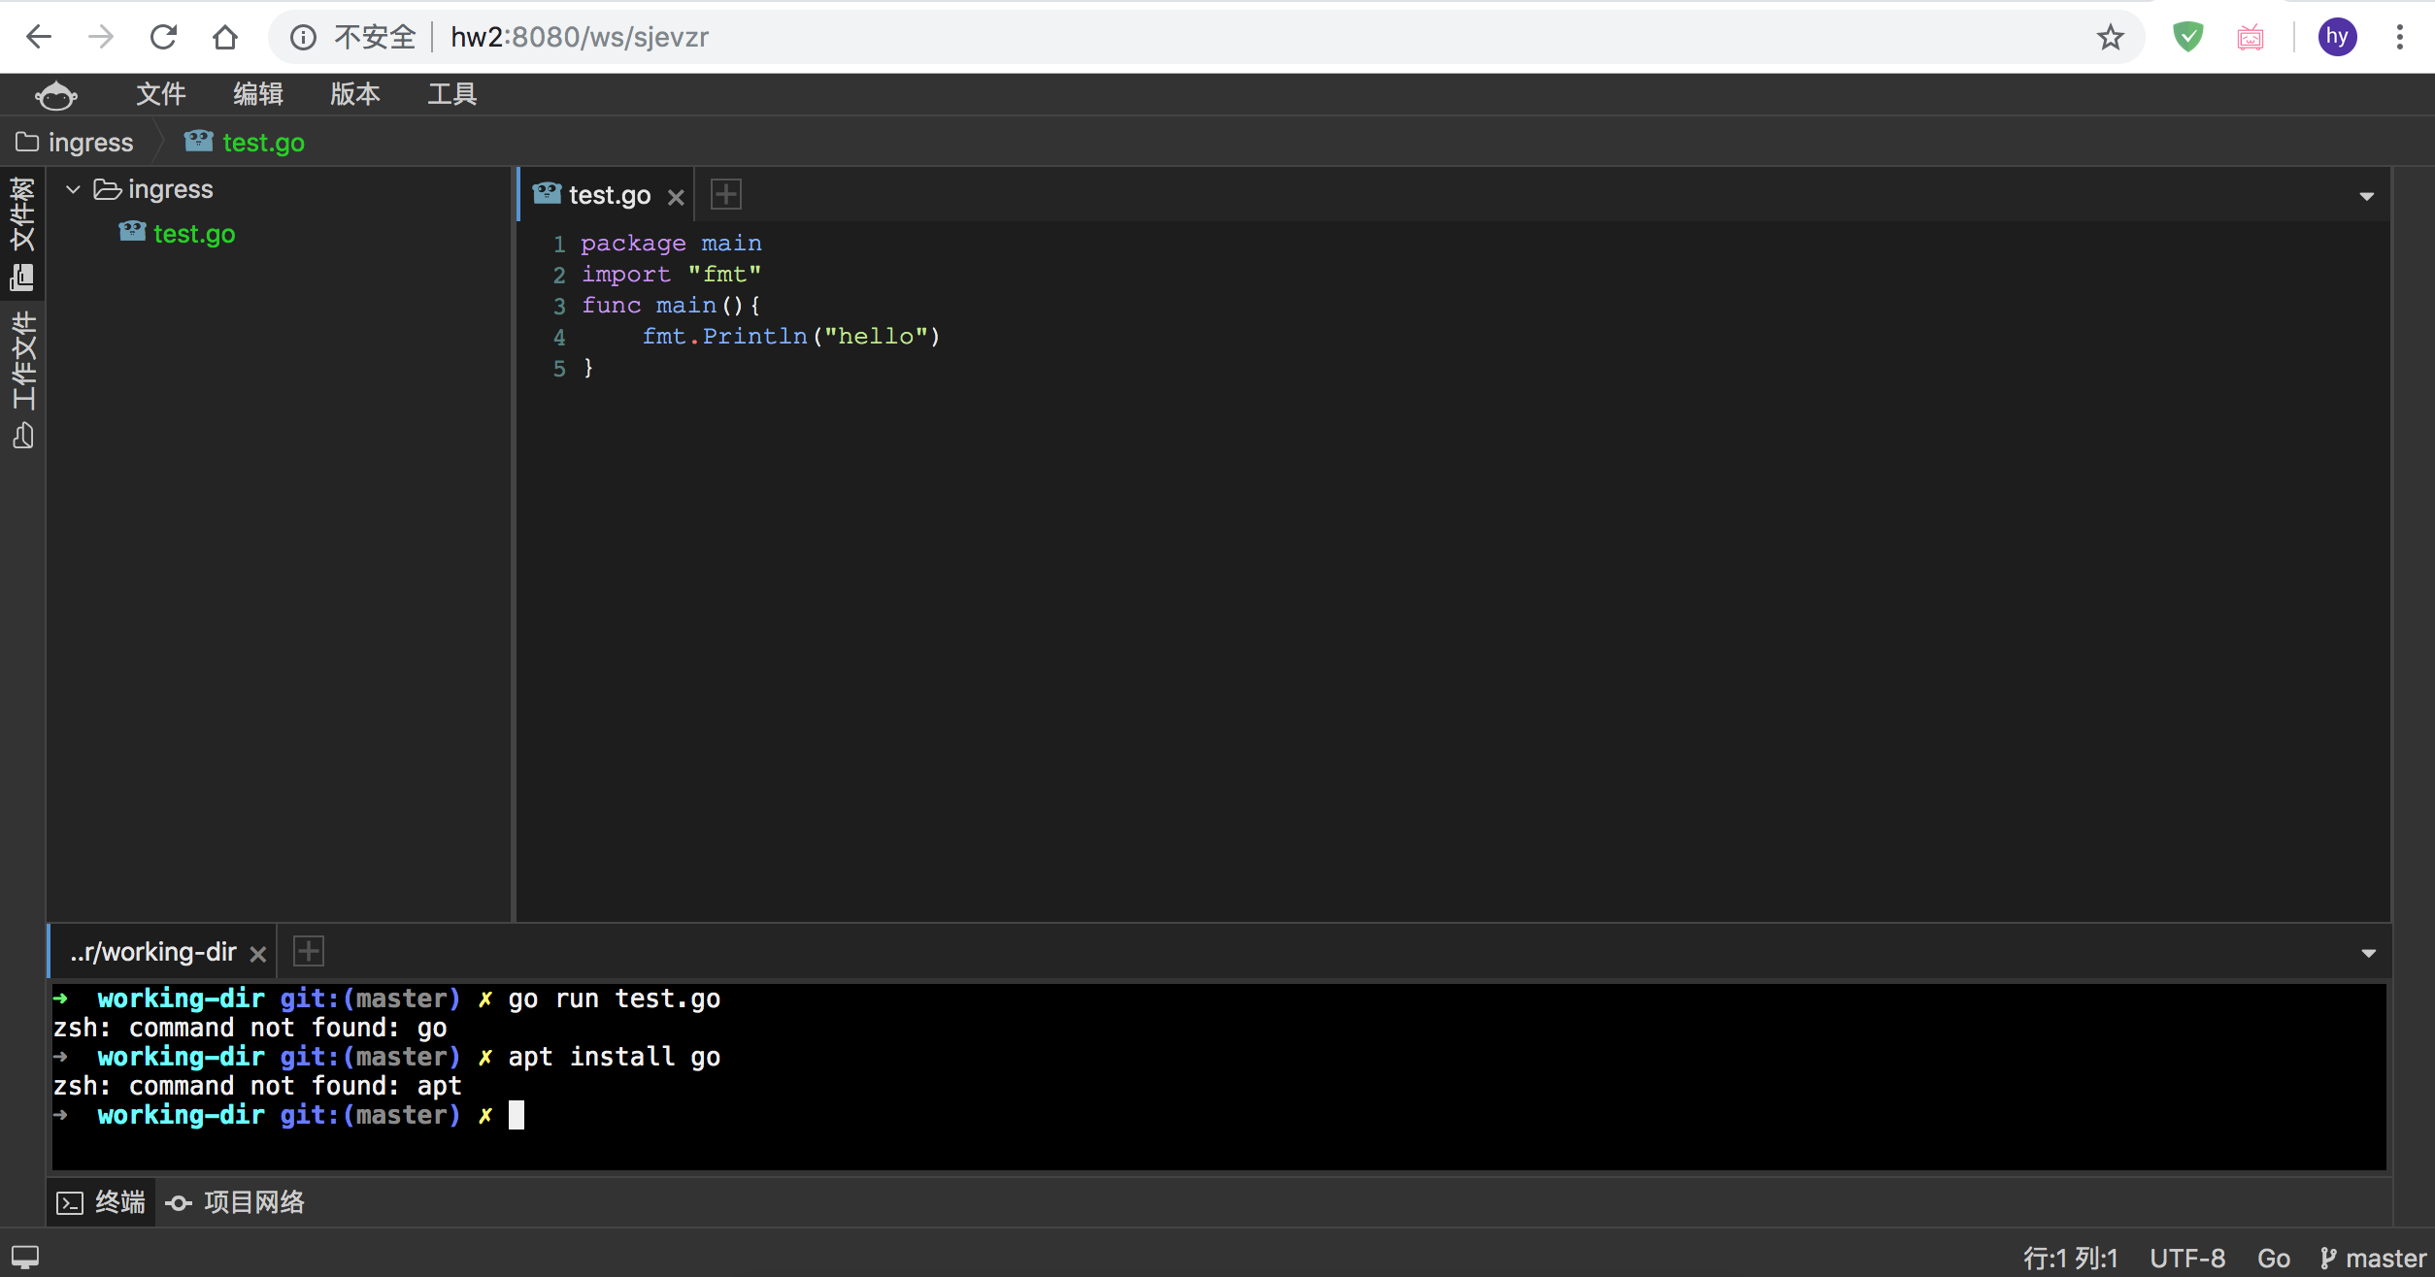Select test.go in file tree

pyautogui.click(x=193, y=234)
